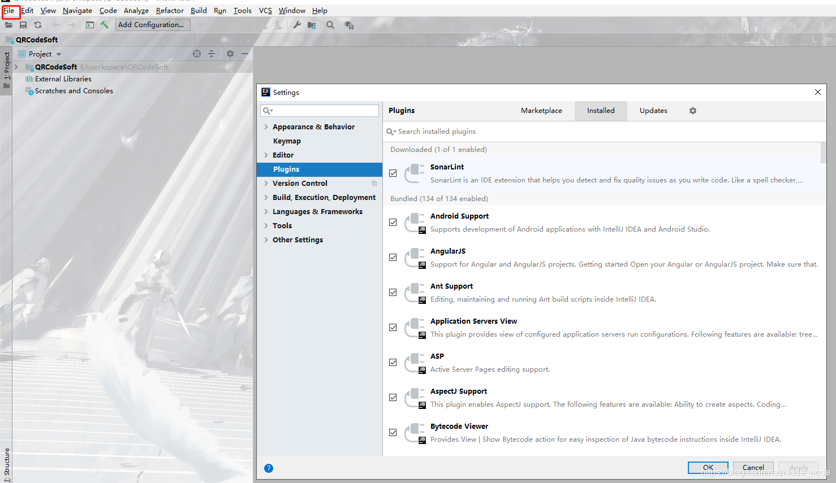Toggle the Ant Support checkbox
This screenshot has height=483, width=836.
393,293
